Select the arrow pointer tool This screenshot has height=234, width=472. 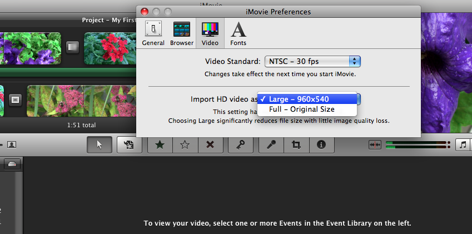point(100,145)
